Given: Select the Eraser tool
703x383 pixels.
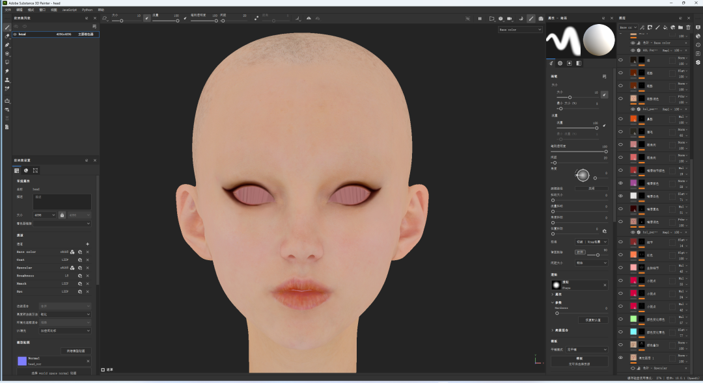Looking at the screenshot, I should click(7, 36).
